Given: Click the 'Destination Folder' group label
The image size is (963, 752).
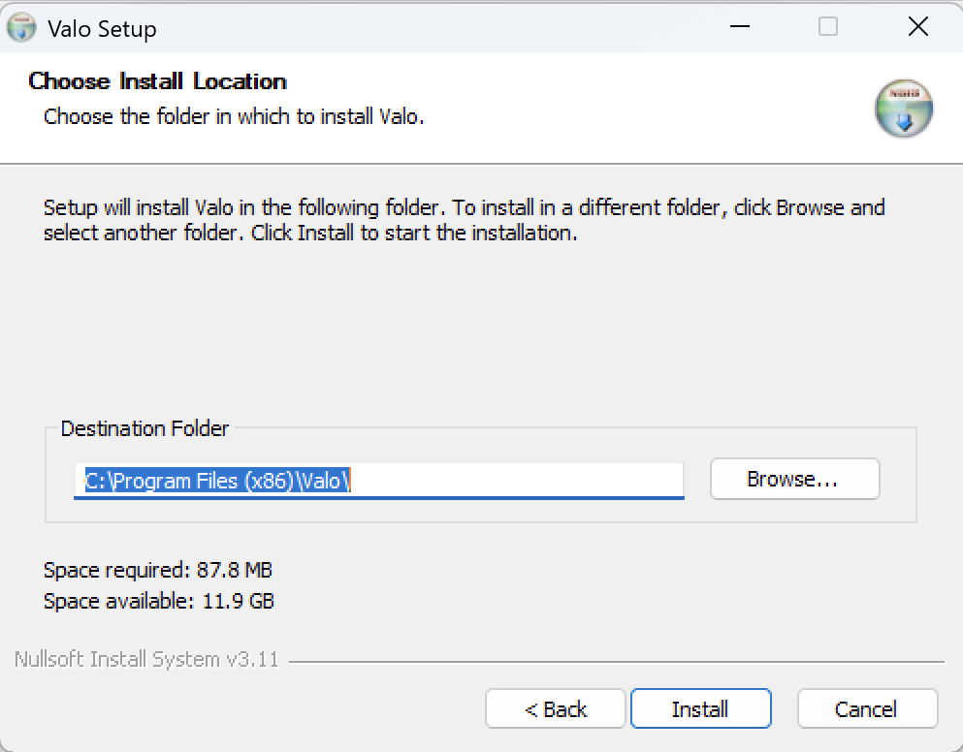Looking at the screenshot, I should tap(144, 428).
